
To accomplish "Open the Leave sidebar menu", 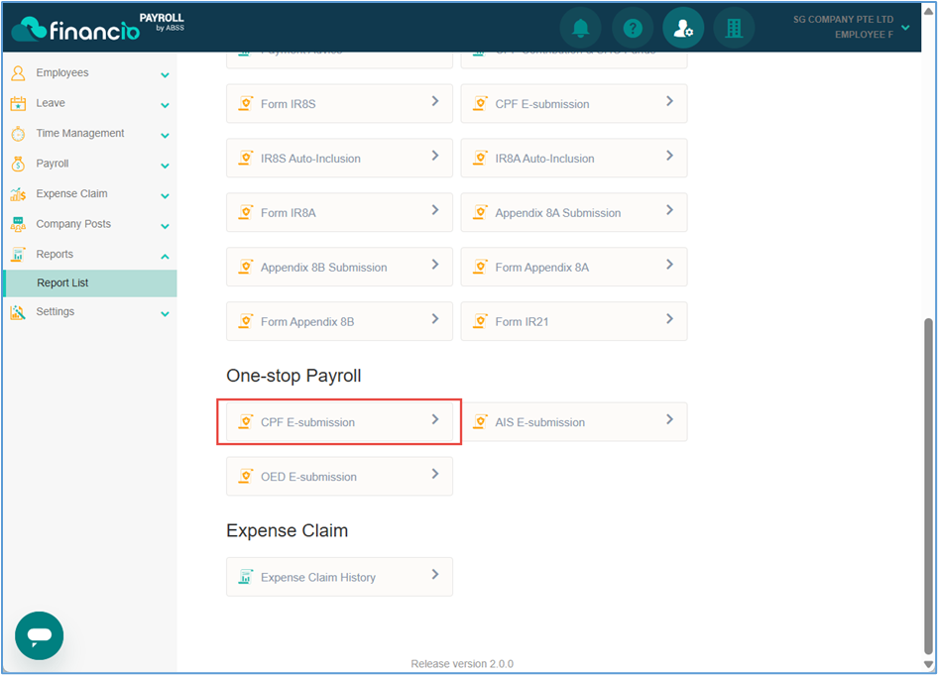I will coord(90,103).
